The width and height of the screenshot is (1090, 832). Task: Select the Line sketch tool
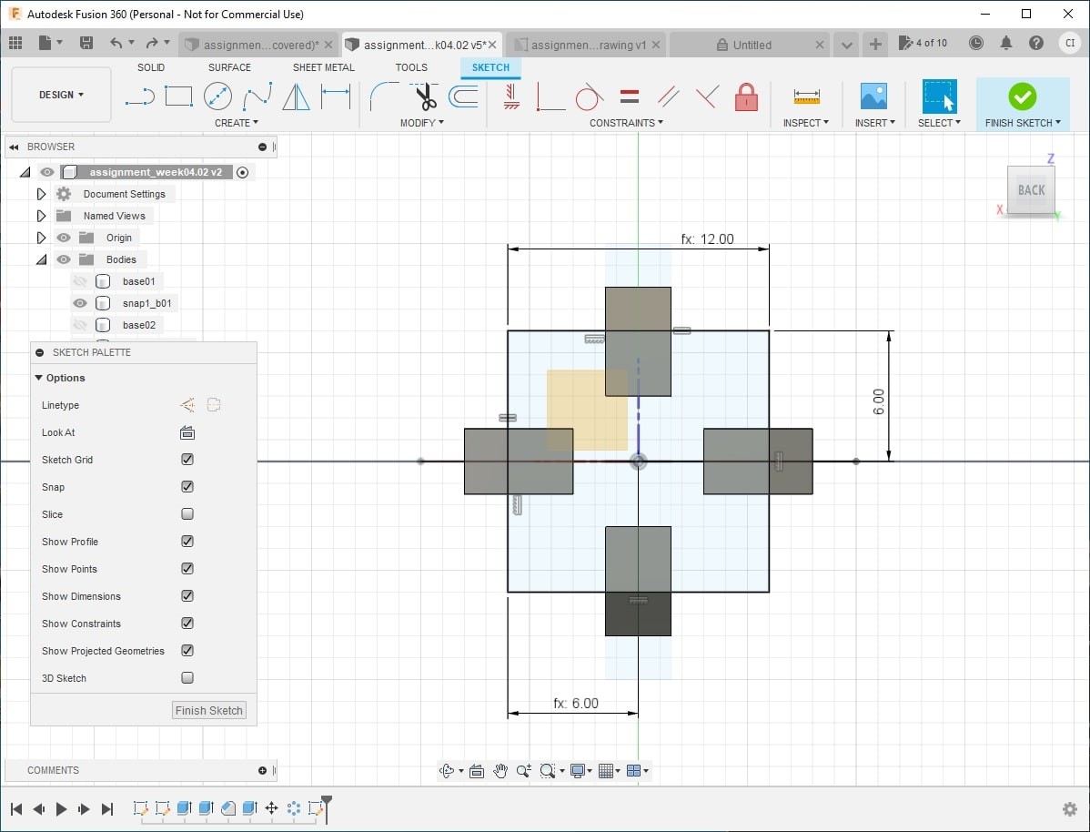pos(140,96)
